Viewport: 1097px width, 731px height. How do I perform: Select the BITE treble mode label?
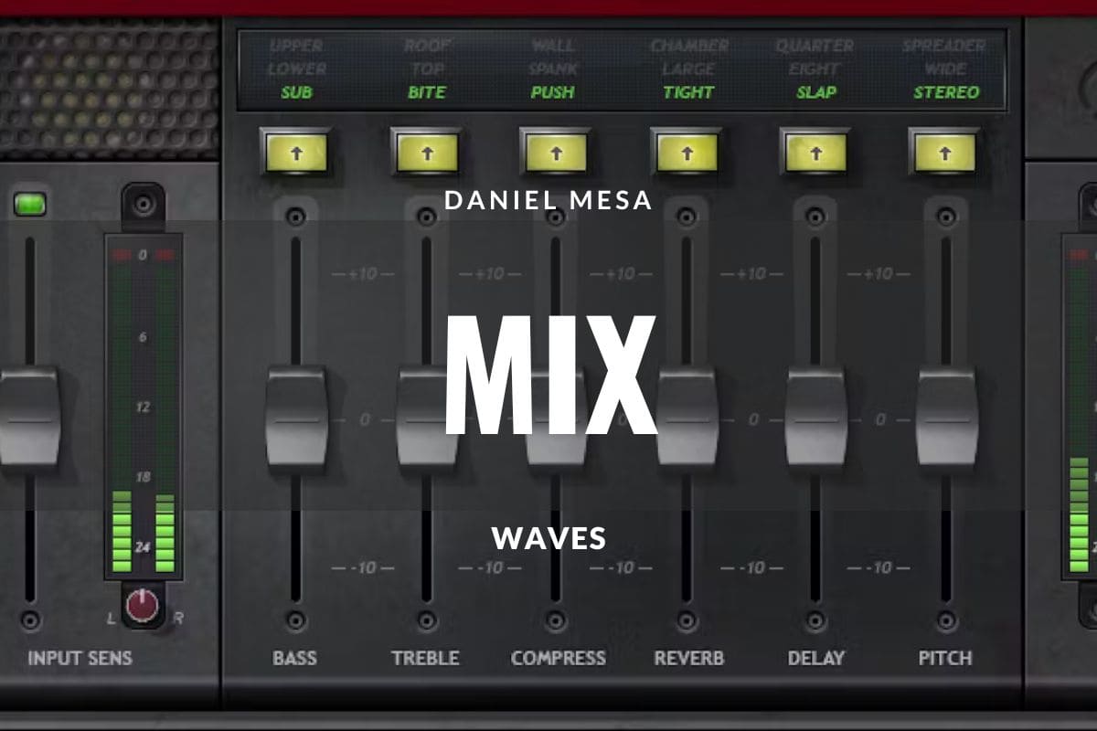pyautogui.click(x=426, y=92)
